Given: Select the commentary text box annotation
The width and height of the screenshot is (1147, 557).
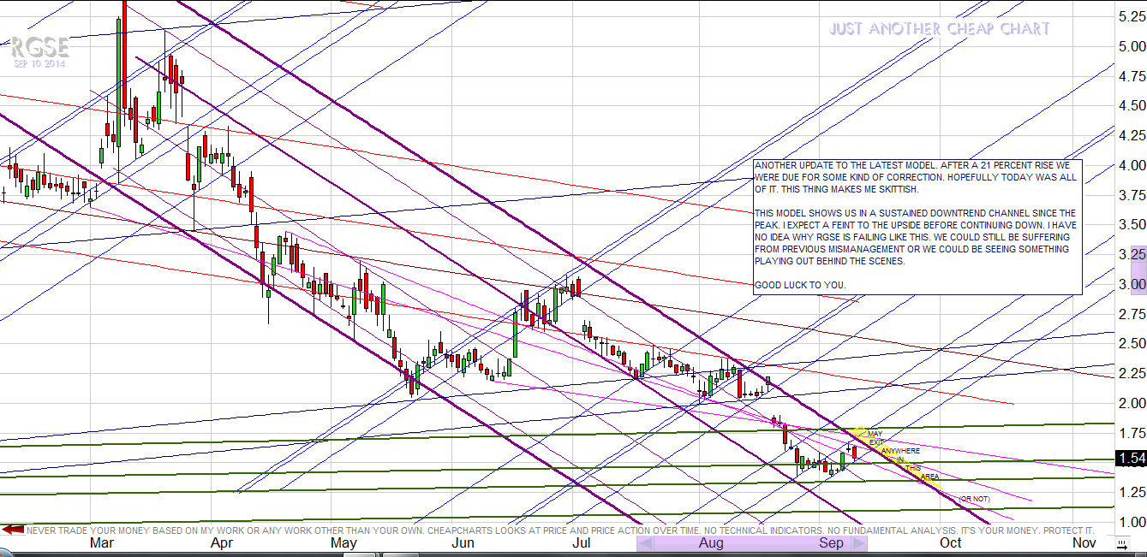Looking at the screenshot, I should [x=917, y=227].
